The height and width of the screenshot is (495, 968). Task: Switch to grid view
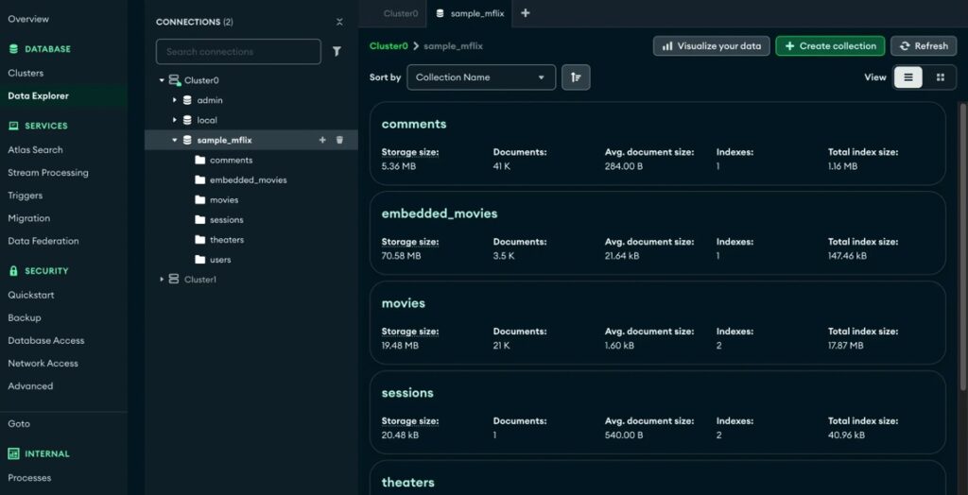pyautogui.click(x=941, y=77)
